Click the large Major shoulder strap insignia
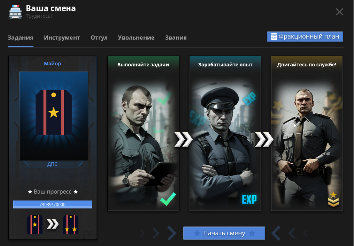This screenshot has height=246, width=354. pos(54,112)
